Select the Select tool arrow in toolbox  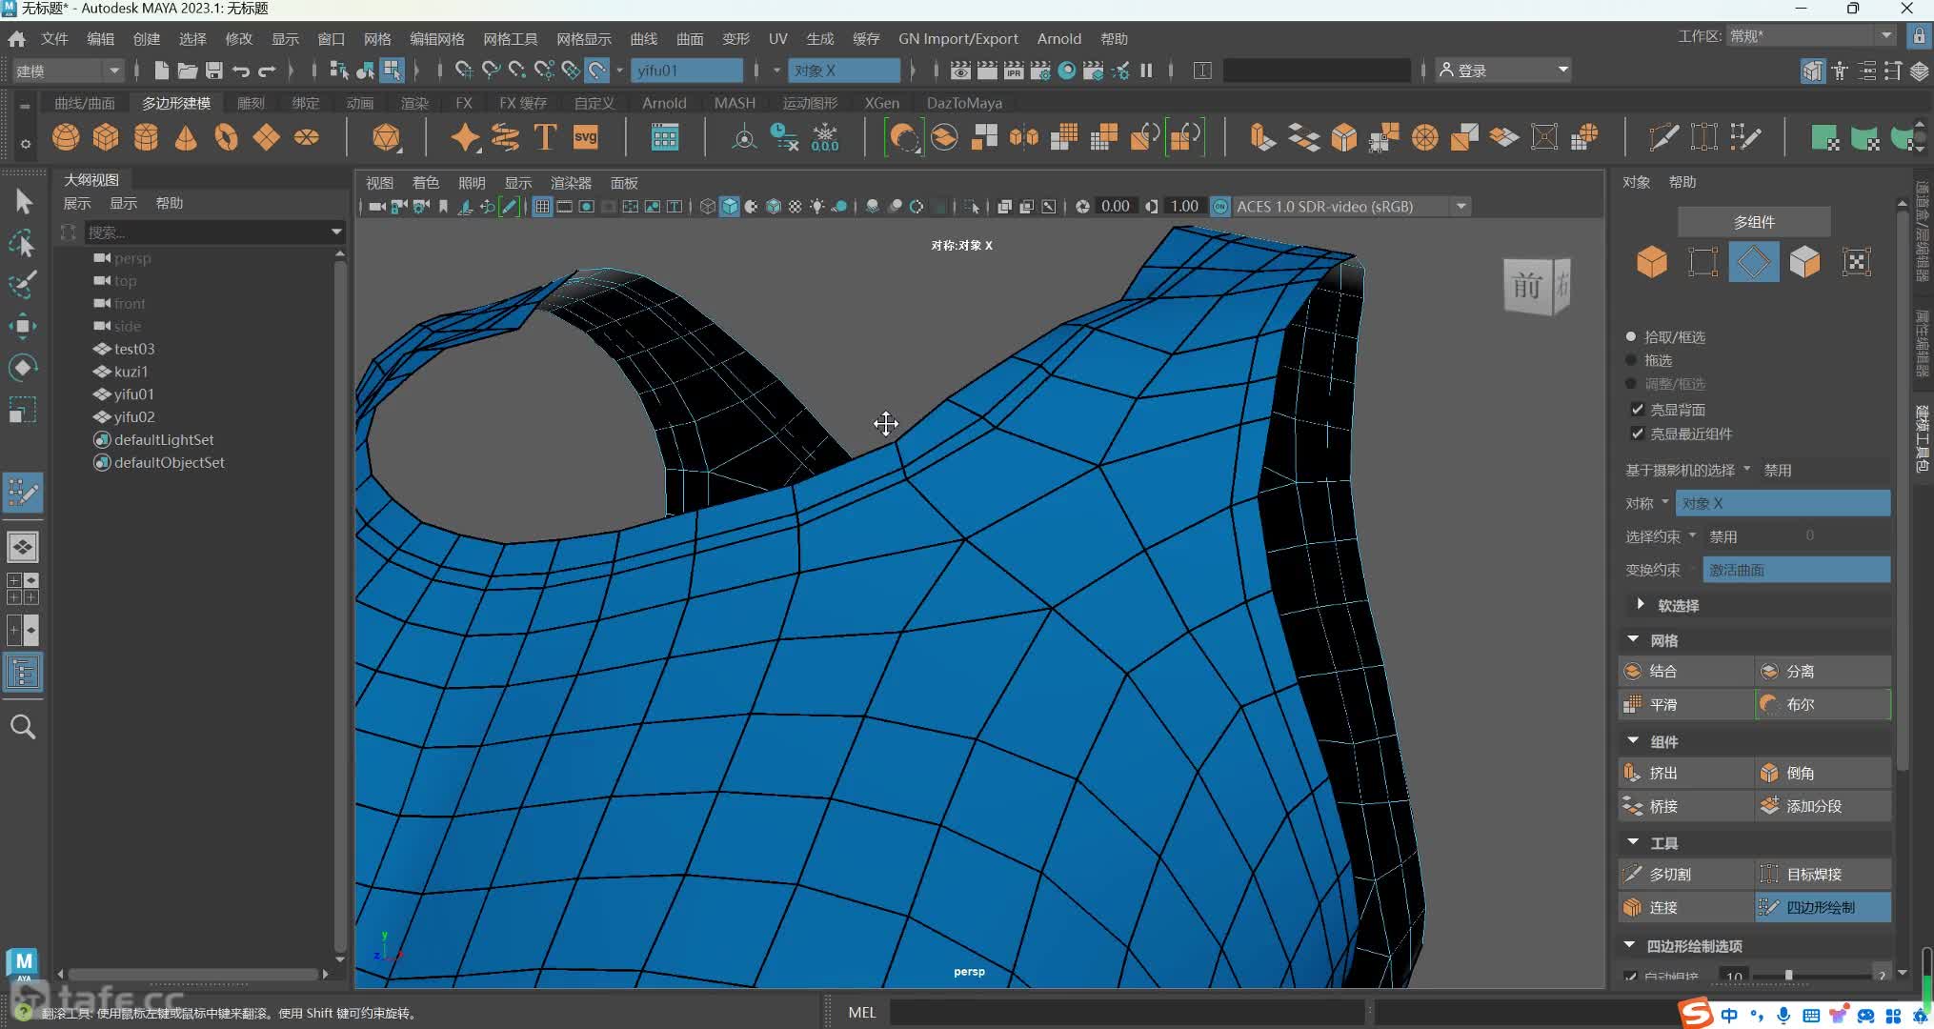[23, 202]
